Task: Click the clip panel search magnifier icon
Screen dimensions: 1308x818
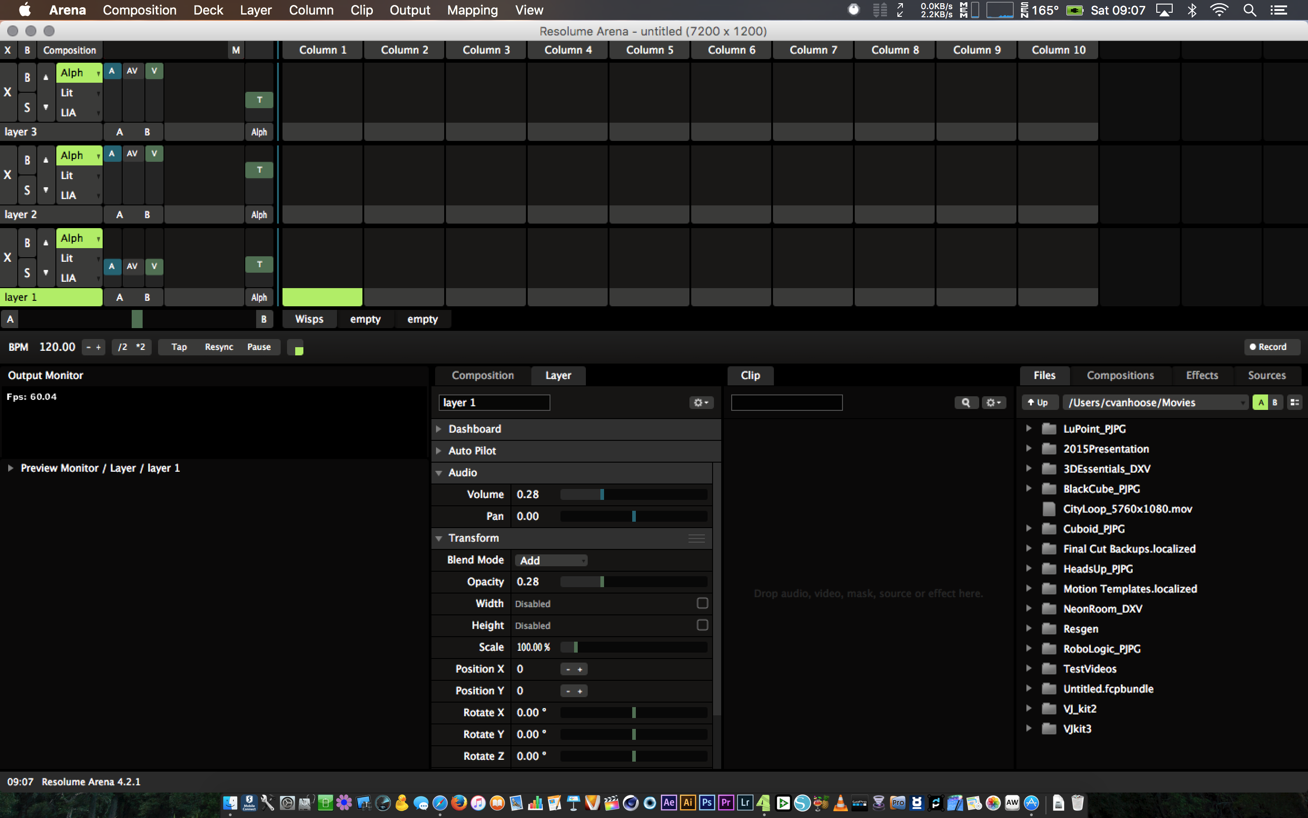Action: [965, 403]
